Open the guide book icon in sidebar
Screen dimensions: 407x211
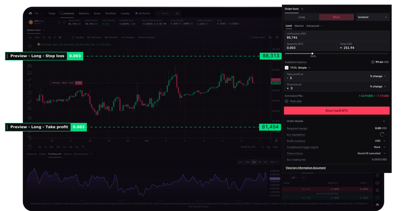click(377, 183)
